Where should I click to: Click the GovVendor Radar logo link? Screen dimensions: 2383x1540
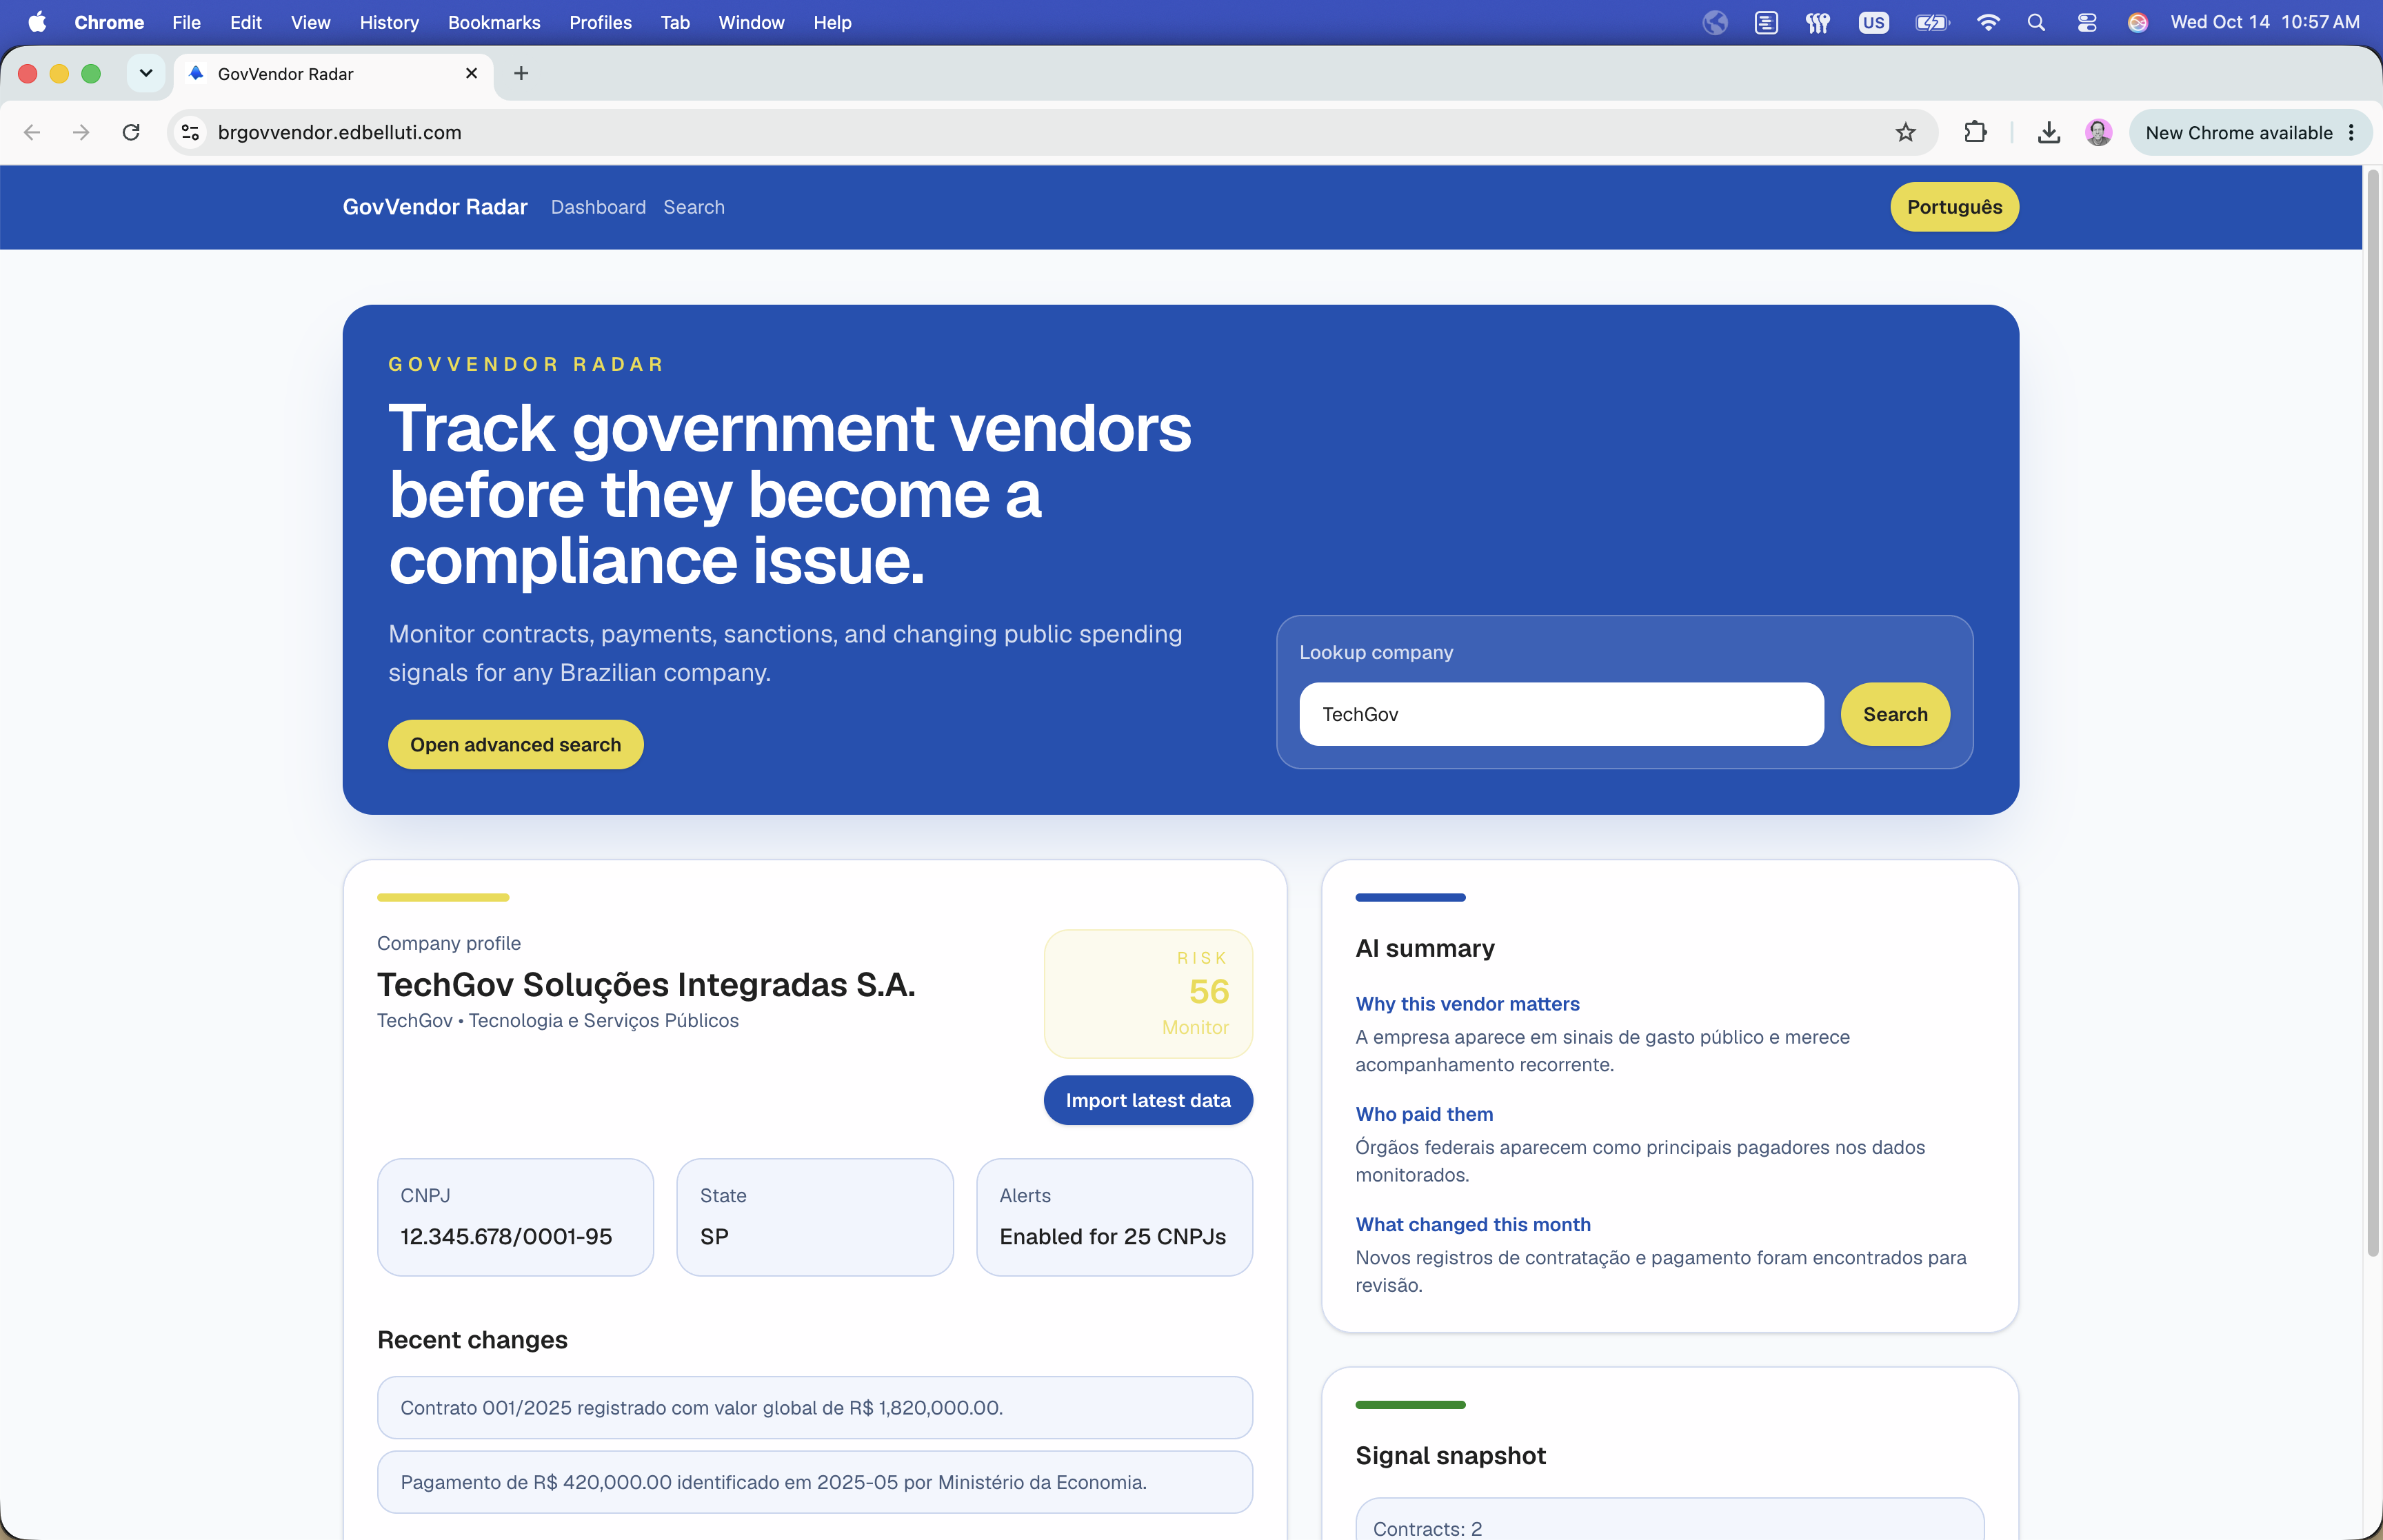(x=435, y=207)
